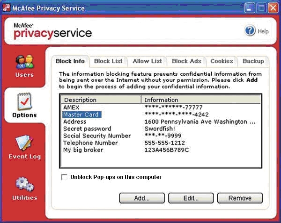Click the masked number ending in 9999
Screen dimensions: 281x223
tap(163, 136)
